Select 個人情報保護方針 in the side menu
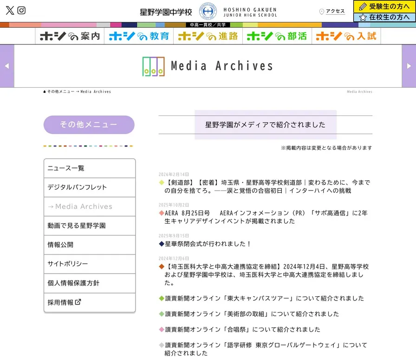 [90, 283]
